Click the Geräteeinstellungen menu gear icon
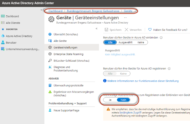This screenshot has height=124, width=190. tap(50, 47)
